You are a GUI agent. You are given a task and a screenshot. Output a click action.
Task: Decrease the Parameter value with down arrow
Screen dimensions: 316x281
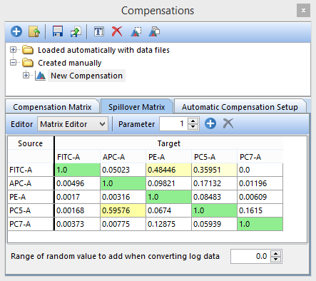pos(193,127)
